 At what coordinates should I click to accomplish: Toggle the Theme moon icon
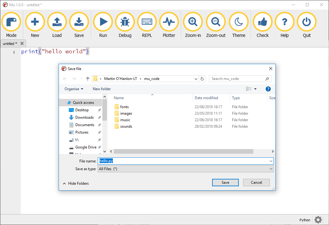[x=238, y=22]
